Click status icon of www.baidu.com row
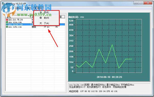 7,24
